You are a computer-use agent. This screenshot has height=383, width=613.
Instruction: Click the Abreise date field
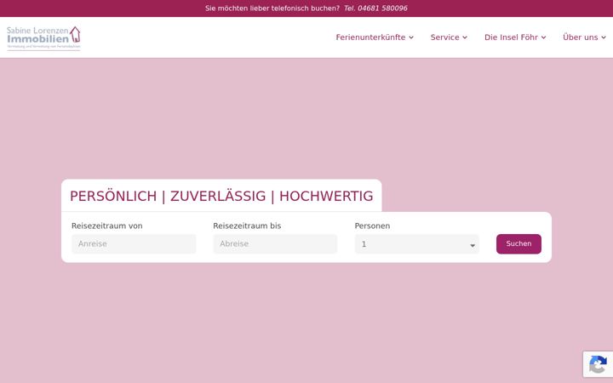275,244
